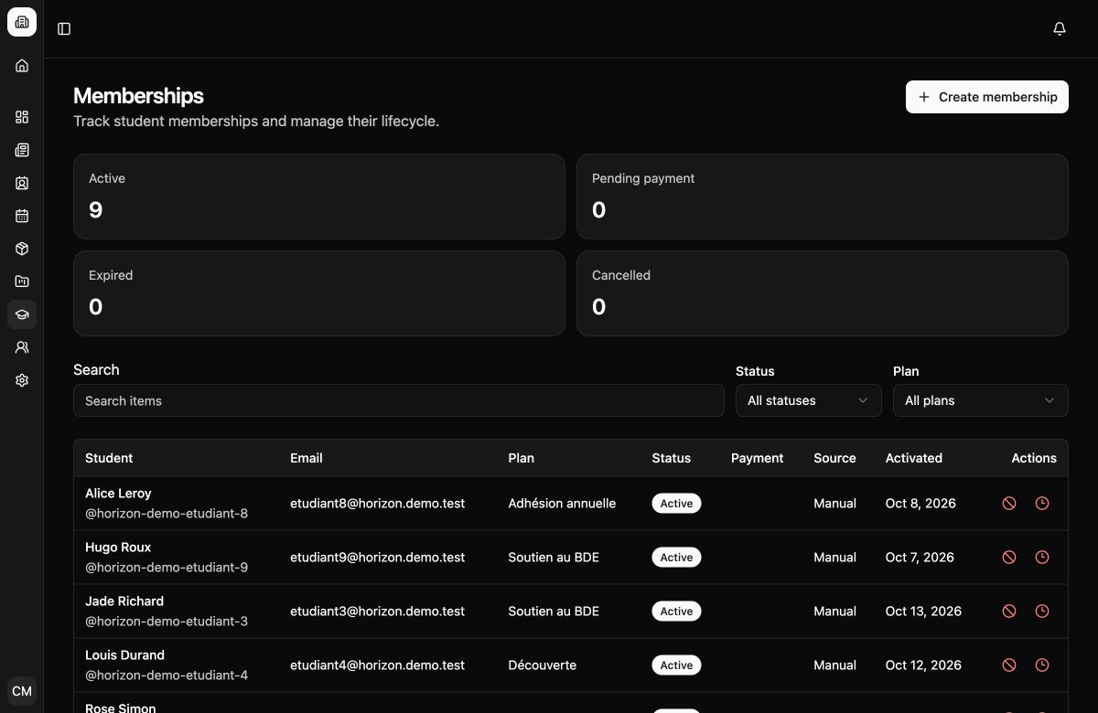This screenshot has height=713, width=1098.
Task: Click the clock icon for Louis Durand
Action: (1042, 665)
